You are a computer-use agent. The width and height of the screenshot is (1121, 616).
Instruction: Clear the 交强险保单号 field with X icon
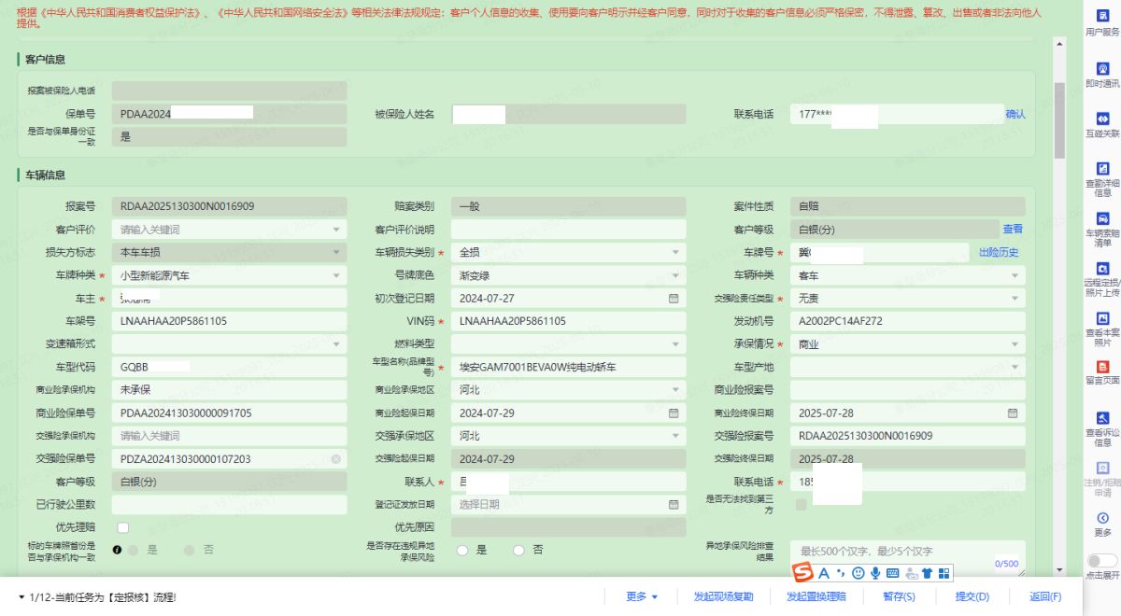[336, 459]
